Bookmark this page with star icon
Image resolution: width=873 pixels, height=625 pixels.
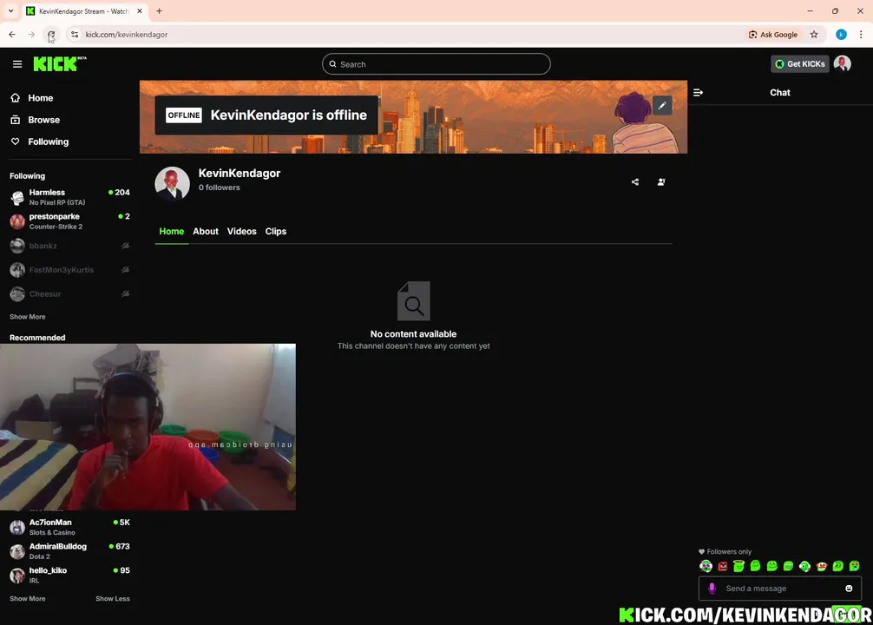tap(814, 35)
